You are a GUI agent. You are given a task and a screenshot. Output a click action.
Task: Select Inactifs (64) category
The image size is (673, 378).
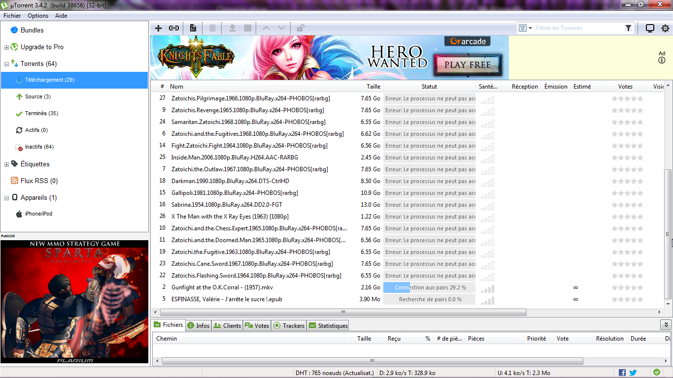[39, 147]
